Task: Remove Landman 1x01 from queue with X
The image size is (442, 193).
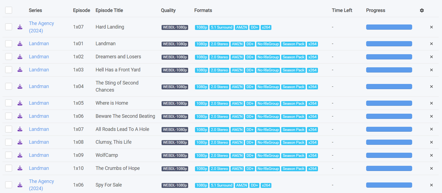Action: point(431,44)
